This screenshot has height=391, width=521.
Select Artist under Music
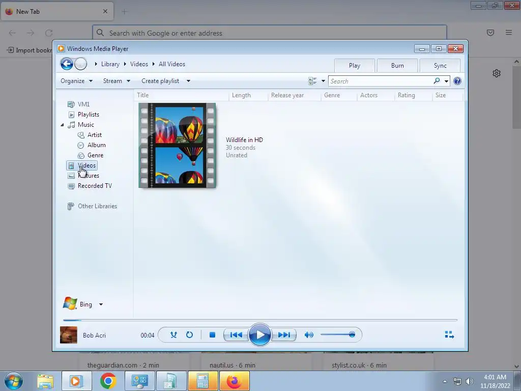(94, 134)
